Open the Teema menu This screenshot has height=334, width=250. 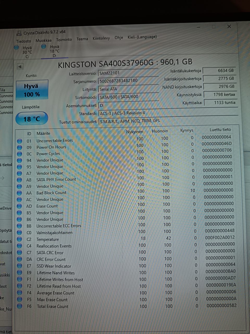82,39
